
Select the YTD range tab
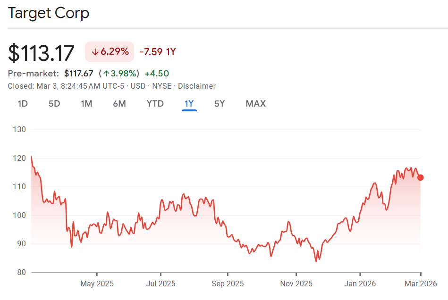155,103
